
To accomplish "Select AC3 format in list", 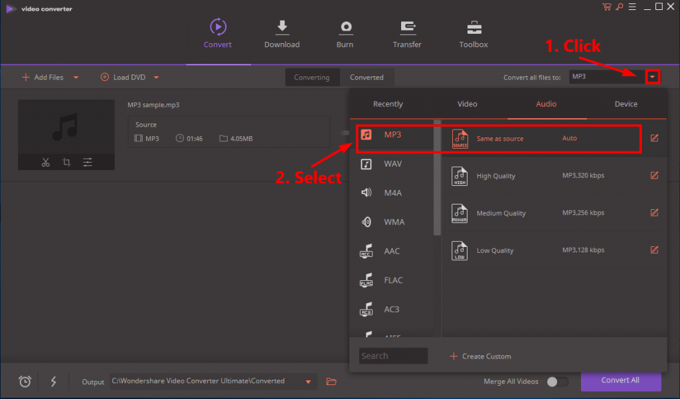I will point(392,309).
